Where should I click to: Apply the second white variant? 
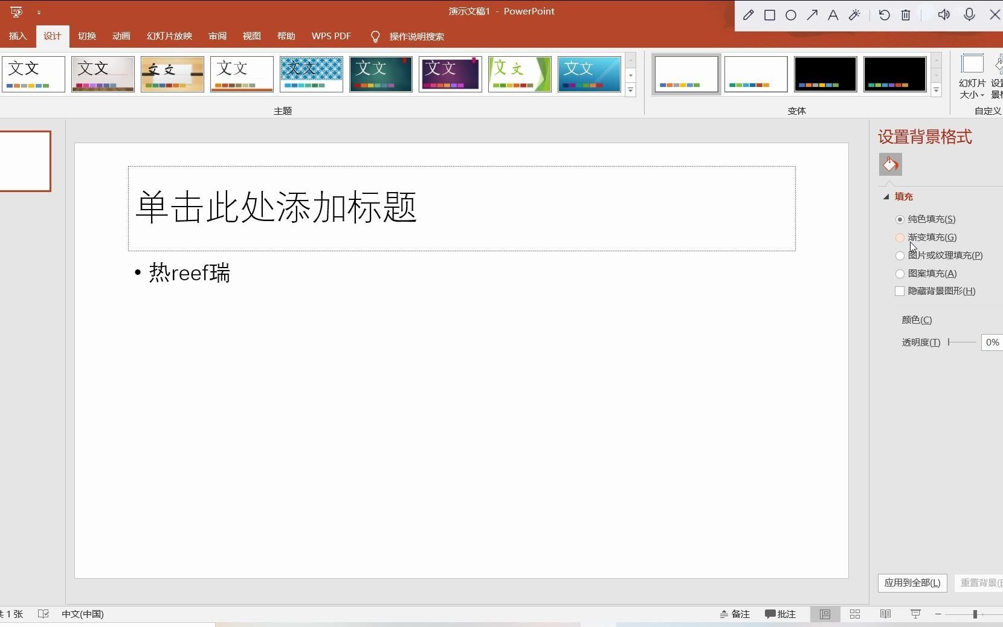(756, 74)
